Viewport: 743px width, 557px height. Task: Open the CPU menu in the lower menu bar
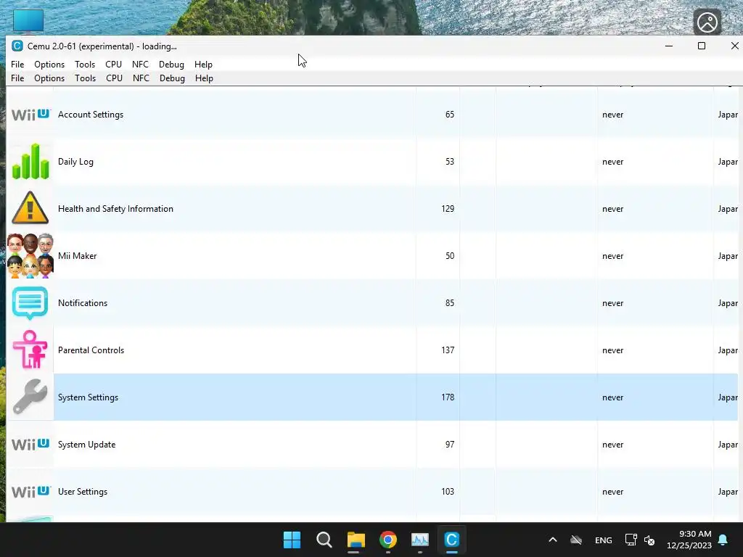pyautogui.click(x=114, y=78)
